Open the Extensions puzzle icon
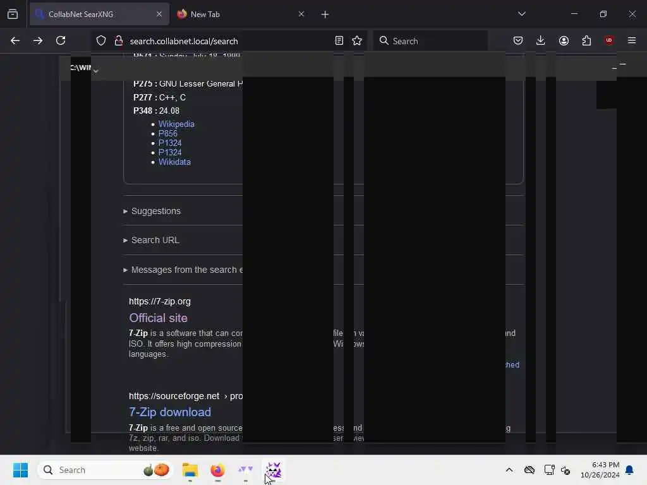 tap(586, 40)
